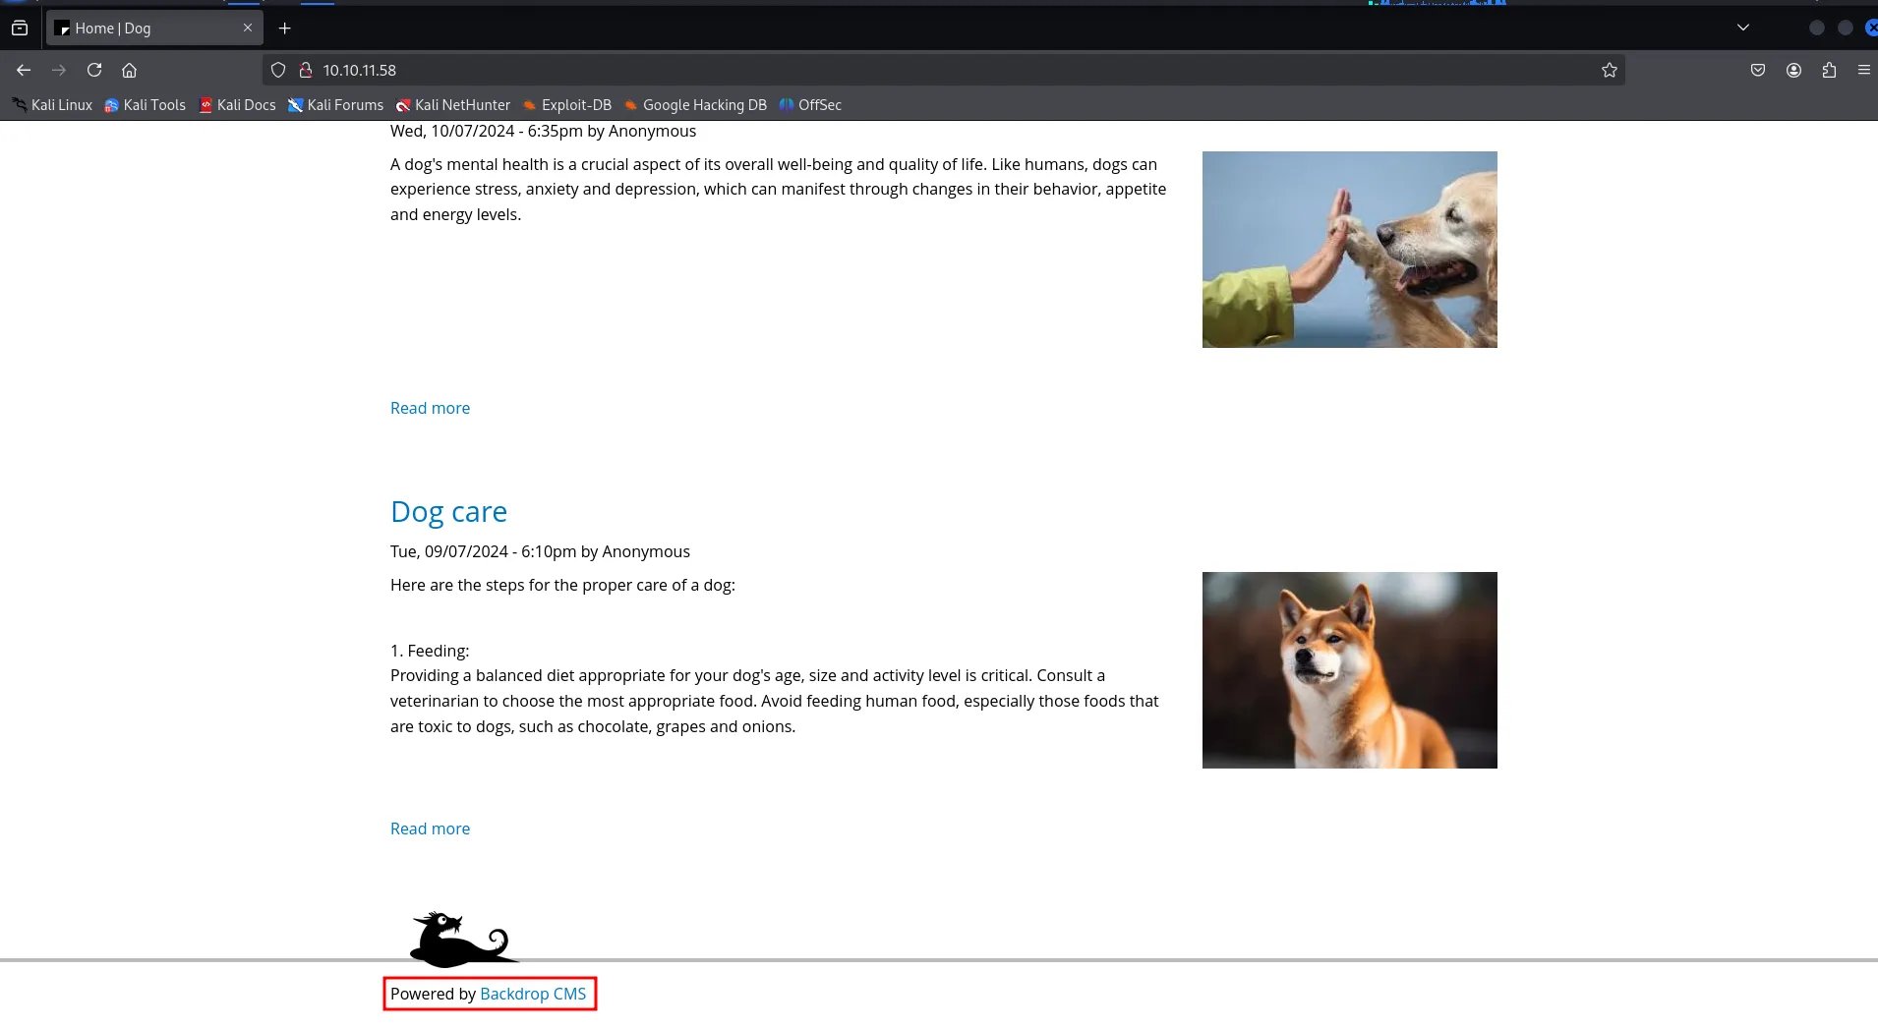The height and width of the screenshot is (1029, 1878).
Task: Click the insecure connection padlock icon
Action: pos(306,70)
